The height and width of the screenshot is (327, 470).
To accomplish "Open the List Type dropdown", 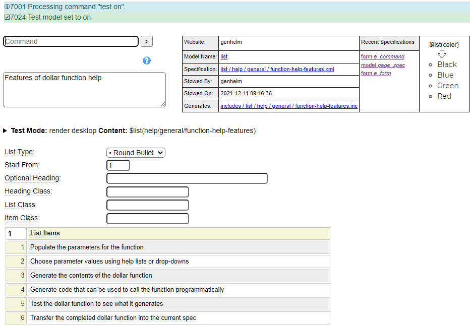I will (x=136, y=153).
